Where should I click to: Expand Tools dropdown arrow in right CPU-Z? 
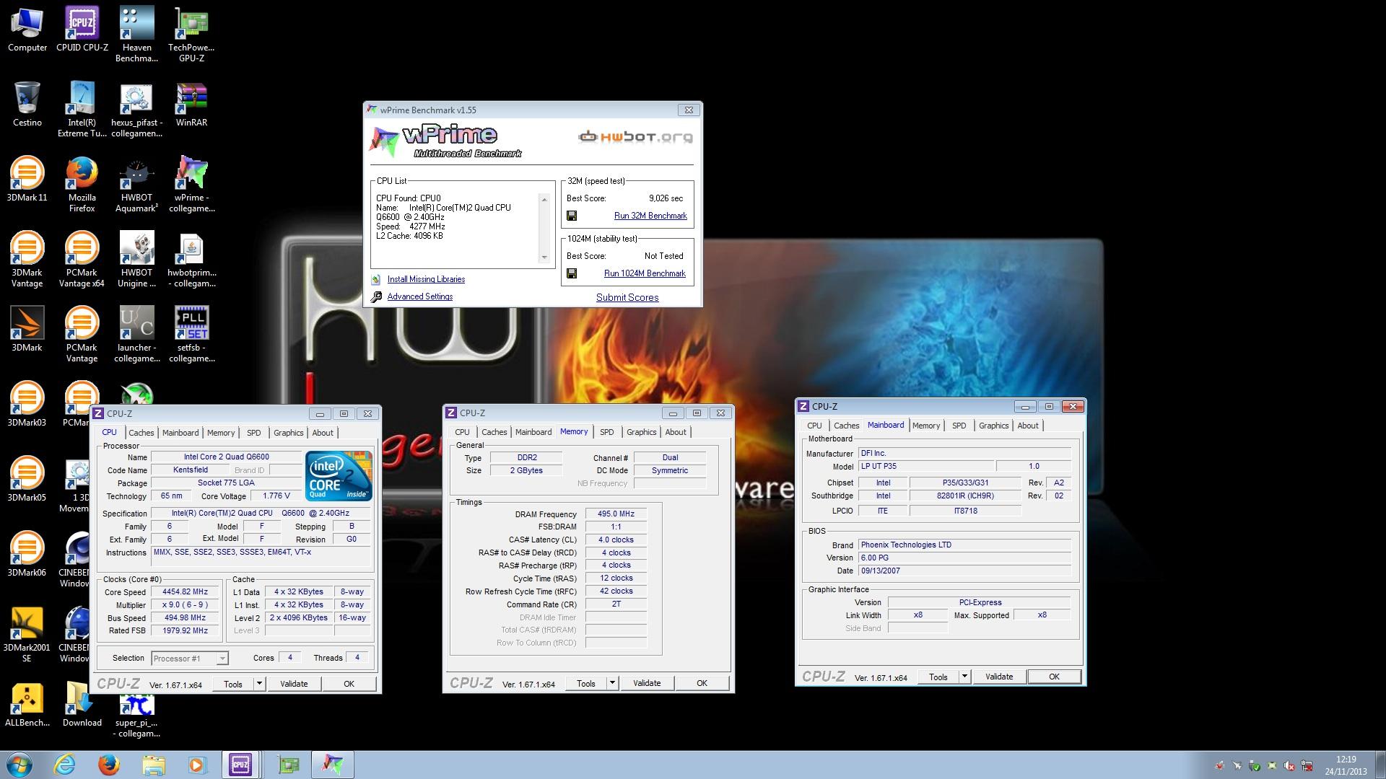(x=964, y=677)
